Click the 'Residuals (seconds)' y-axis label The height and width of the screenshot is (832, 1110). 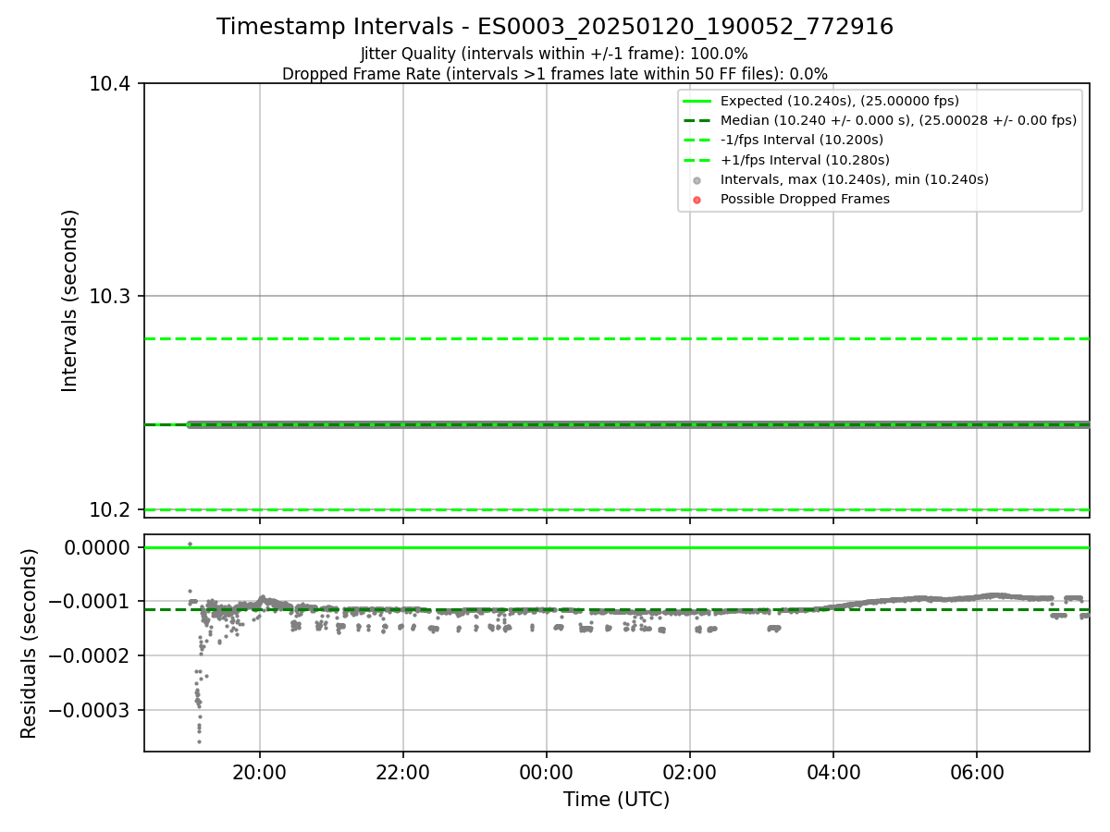pos(30,643)
